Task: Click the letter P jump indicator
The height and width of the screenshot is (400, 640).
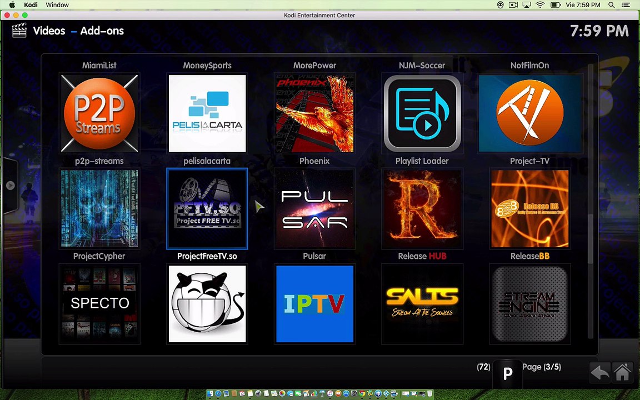Action: click(x=507, y=373)
